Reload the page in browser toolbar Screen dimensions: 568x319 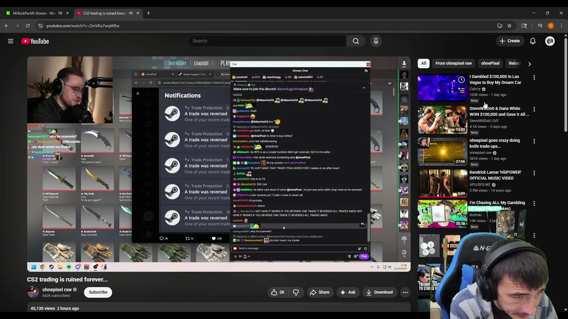pos(28,26)
